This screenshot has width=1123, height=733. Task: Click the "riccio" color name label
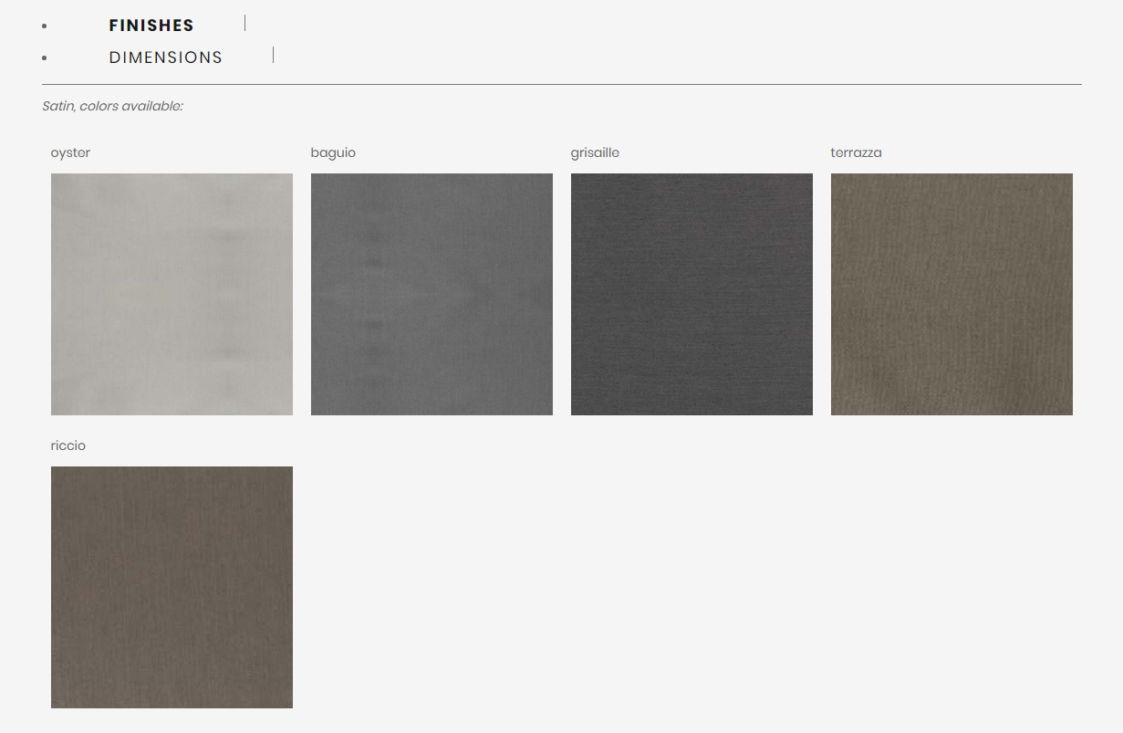[68, 445]
